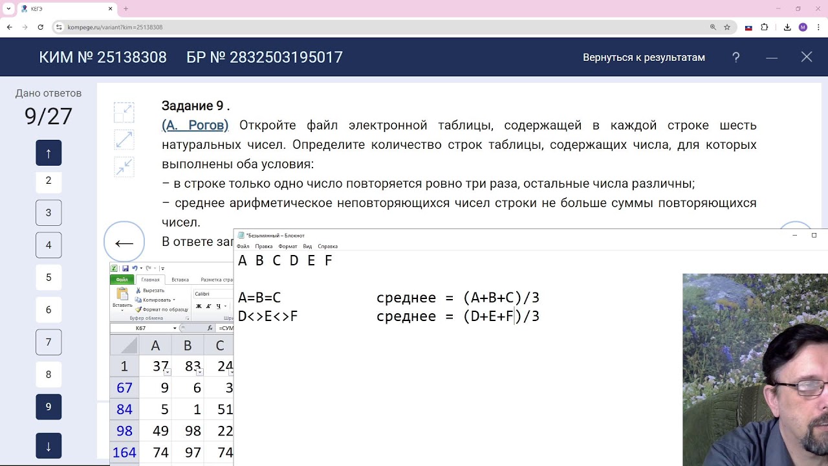
Task: Switch to Excel Вставка tab
Action: 180,280
